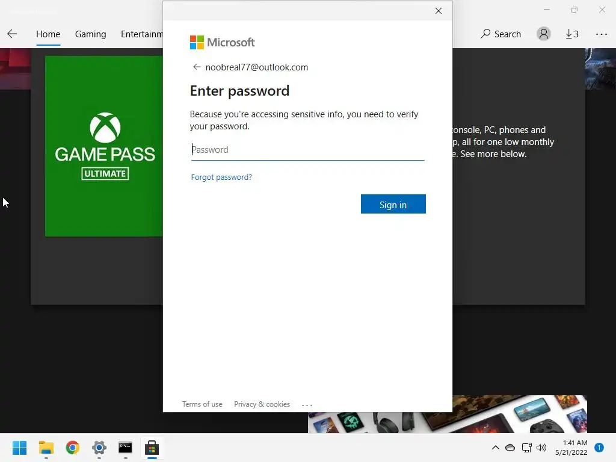Switch to the Entertainment tab in Store
Screen dimensions: 616x462
pyautogui.click(x=142, y=34)
